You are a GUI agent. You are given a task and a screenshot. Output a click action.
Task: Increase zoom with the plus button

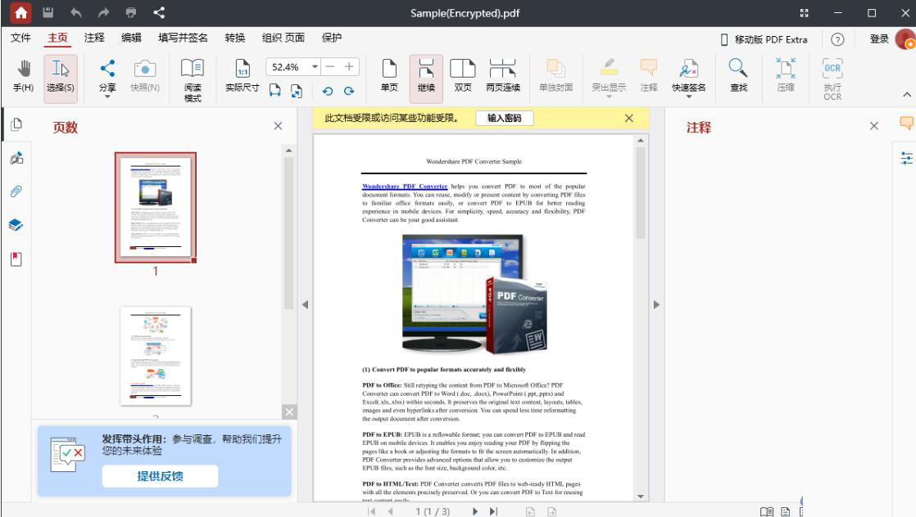349,66
